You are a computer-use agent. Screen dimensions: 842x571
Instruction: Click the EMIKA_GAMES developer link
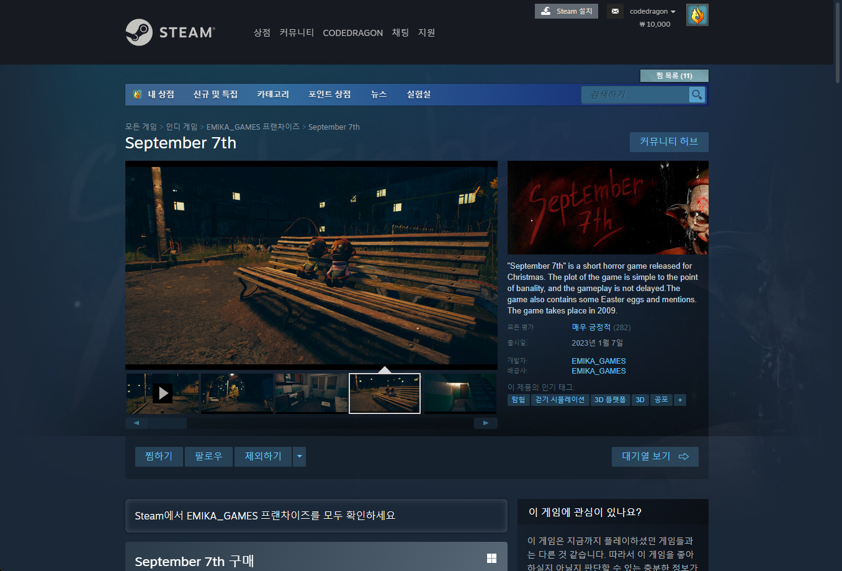tap(599, 361)
